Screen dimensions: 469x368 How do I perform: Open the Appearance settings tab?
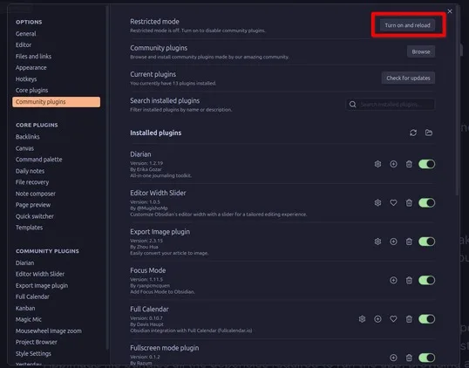tap(31, 68)
